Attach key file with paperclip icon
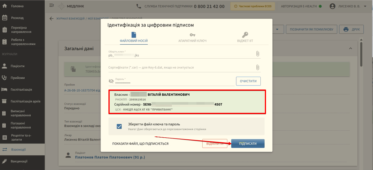Image resolution: width=373 pixels, height=170 pixels. (258, 54)
